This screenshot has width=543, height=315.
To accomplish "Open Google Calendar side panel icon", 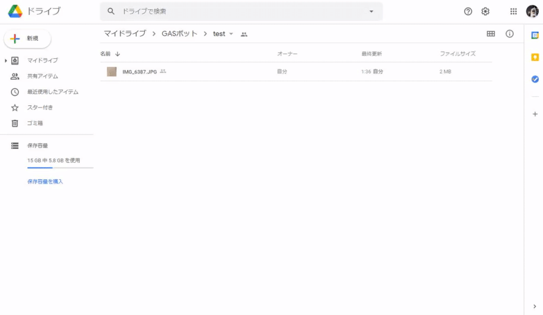I will click(535, 35).
